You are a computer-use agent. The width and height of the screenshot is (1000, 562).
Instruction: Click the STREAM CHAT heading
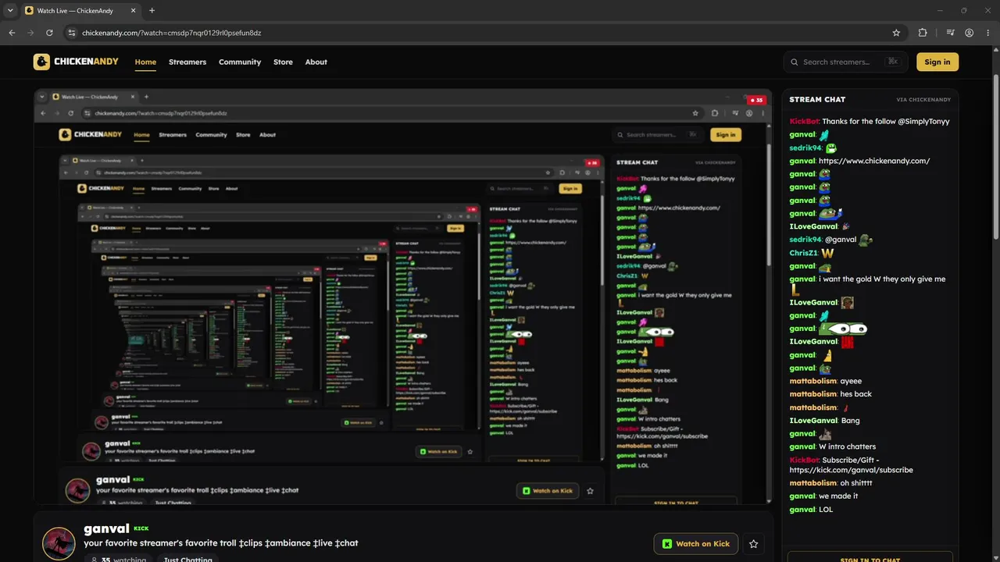[817, 100]
